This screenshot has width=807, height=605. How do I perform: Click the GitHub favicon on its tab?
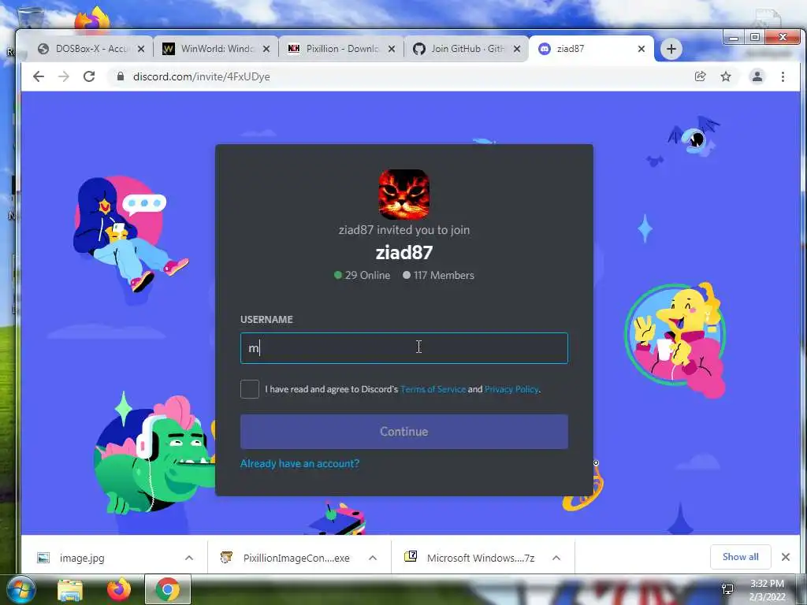[419, 49]
